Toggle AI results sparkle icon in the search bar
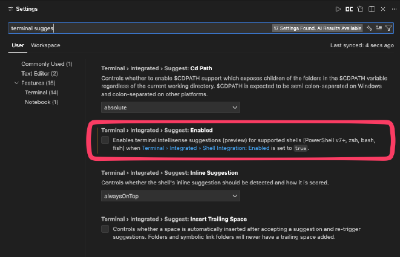Viewport: 400px width, 257px height. (x=369, y=28)
